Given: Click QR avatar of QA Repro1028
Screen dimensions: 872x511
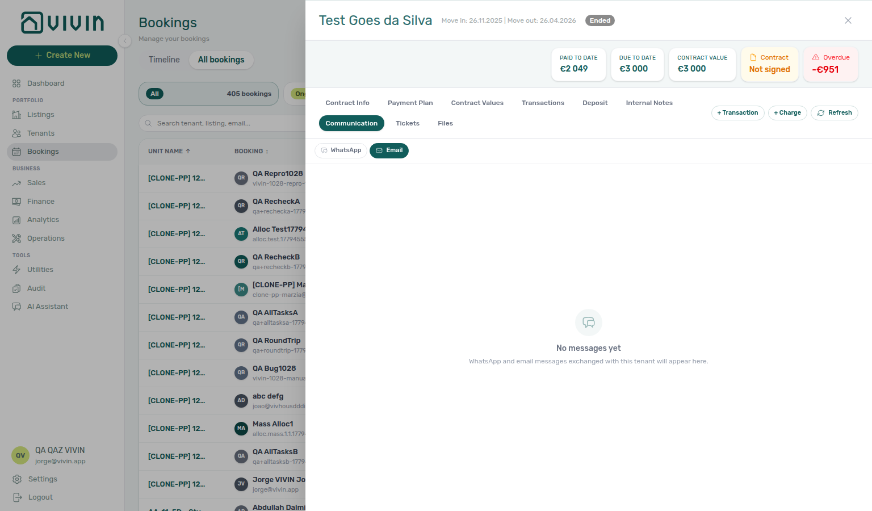Looking at the screenshot, I should (241, 178).
